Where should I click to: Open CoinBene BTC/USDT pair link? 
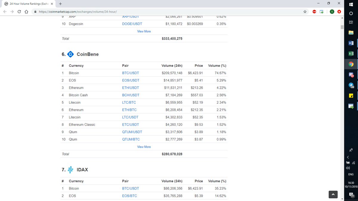[x=131, y=73]
